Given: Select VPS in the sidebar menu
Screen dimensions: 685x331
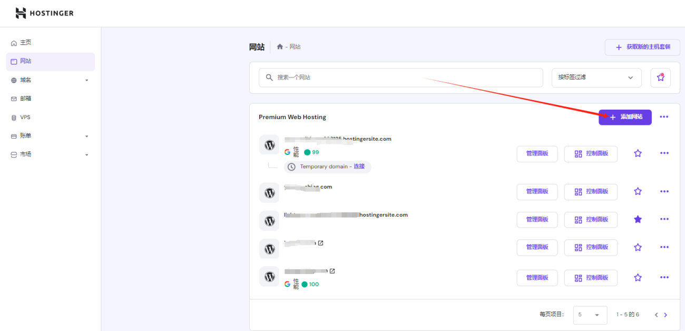Looking at the screenshot, I should [x=25, y=117].
